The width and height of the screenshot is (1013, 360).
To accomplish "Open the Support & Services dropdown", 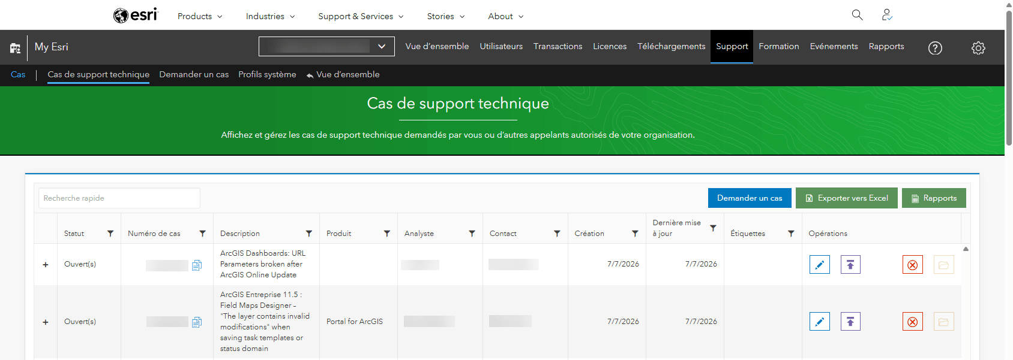I will click(x=361, y=16).
